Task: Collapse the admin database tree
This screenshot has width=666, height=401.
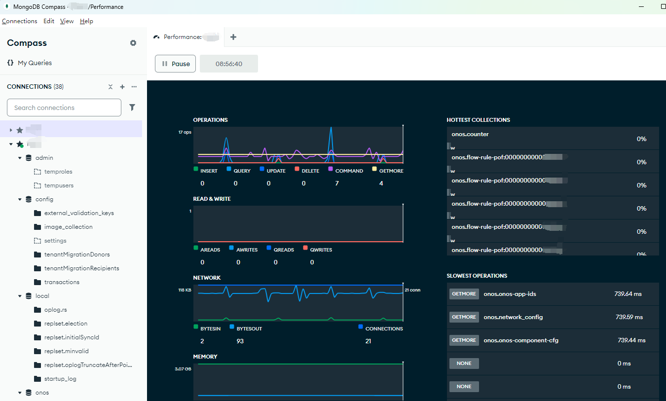Action: [20, 158]
